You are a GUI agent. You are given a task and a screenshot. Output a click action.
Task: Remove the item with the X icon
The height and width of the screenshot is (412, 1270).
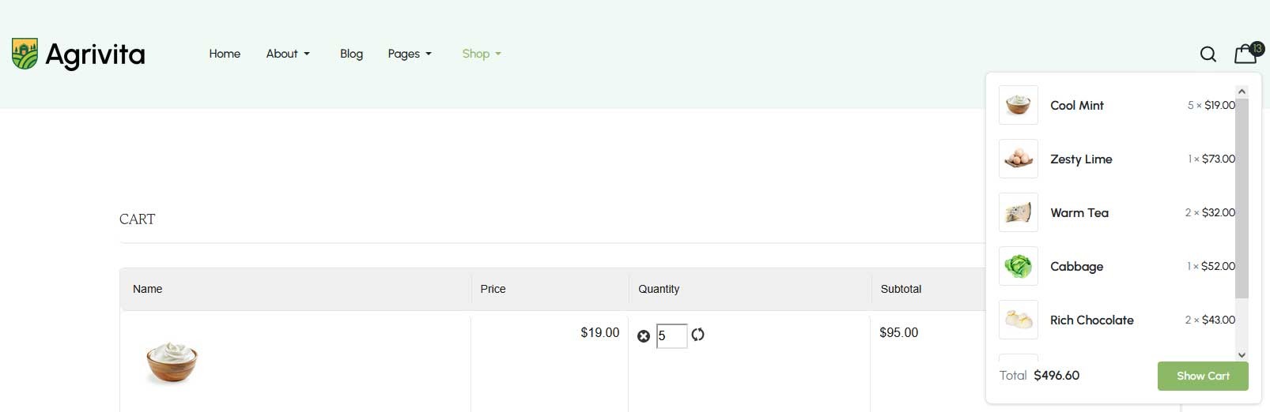(x=644, y=336)
